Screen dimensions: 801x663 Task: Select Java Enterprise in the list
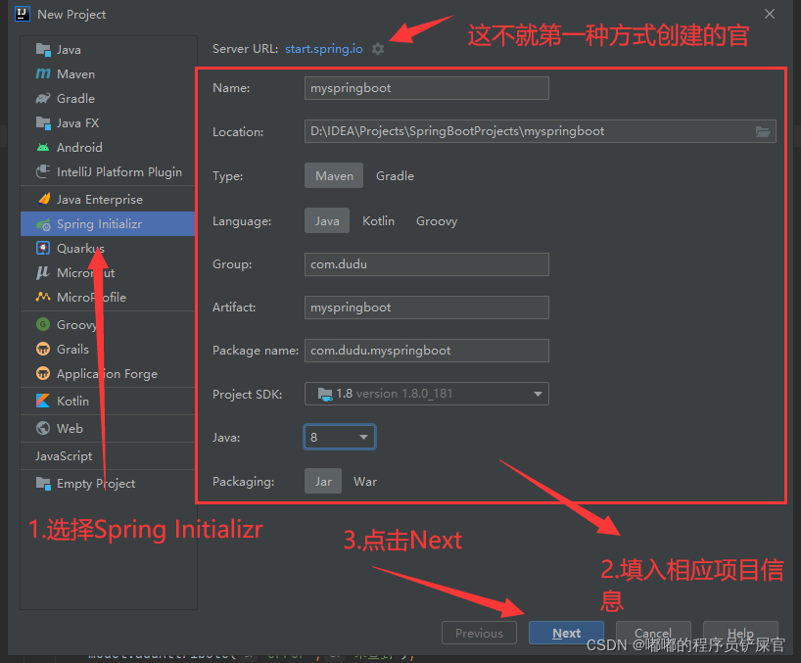[x=108, y=199]
